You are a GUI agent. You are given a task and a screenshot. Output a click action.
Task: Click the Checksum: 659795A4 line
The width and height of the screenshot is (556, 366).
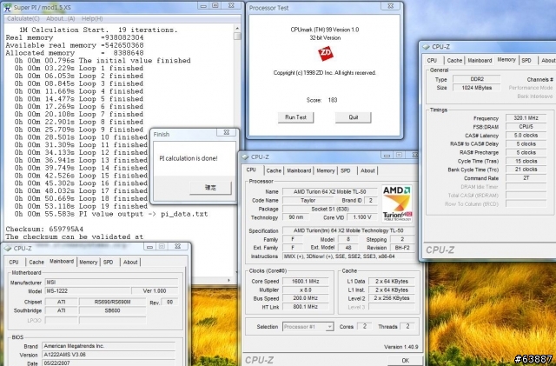(44, 229)
